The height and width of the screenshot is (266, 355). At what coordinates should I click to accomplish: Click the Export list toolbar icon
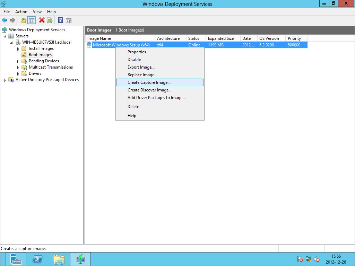click(50, 20)
